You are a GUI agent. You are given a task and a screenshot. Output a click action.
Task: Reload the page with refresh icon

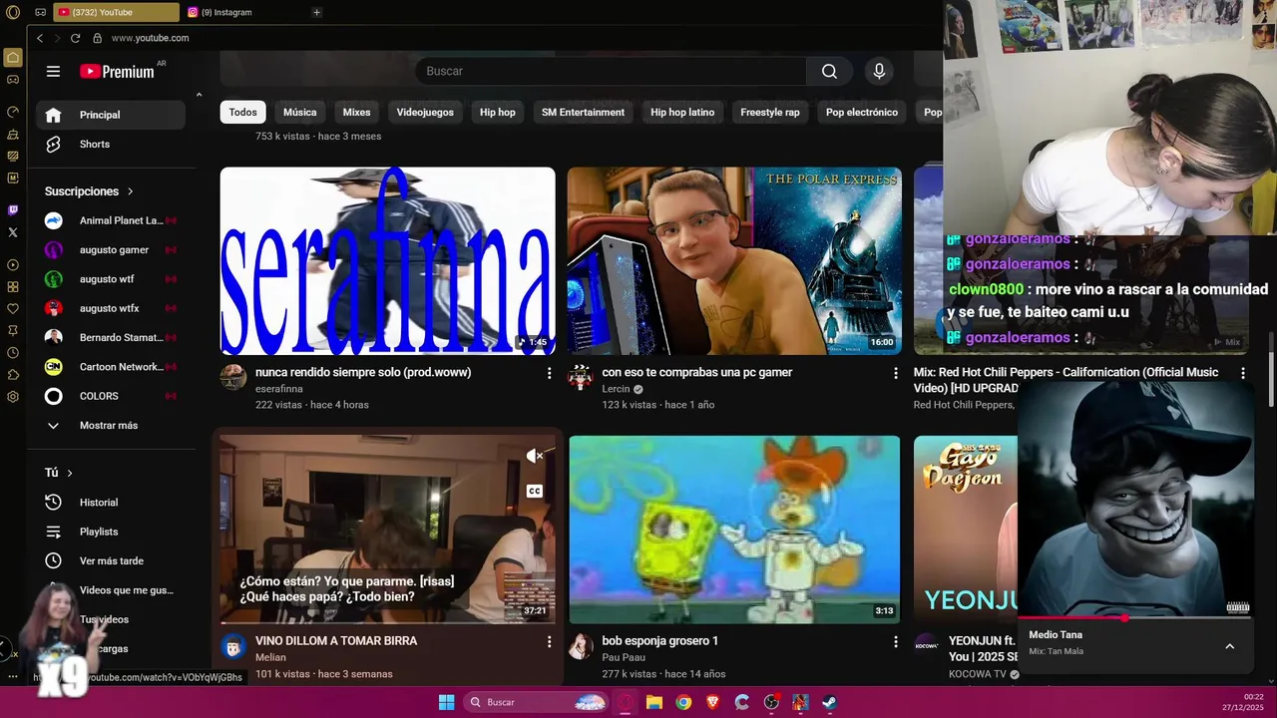pos(75,38)
